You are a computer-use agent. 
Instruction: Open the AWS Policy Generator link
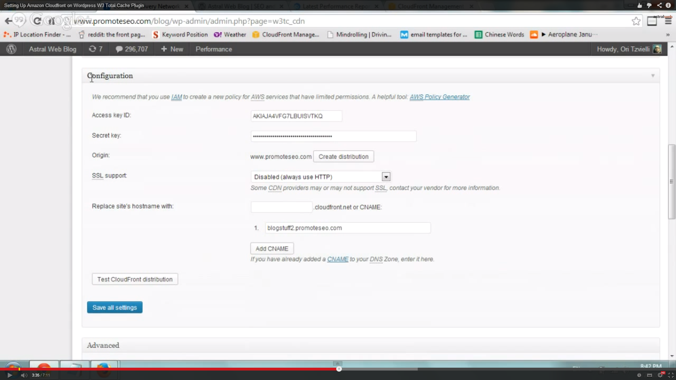pos(439,97)
